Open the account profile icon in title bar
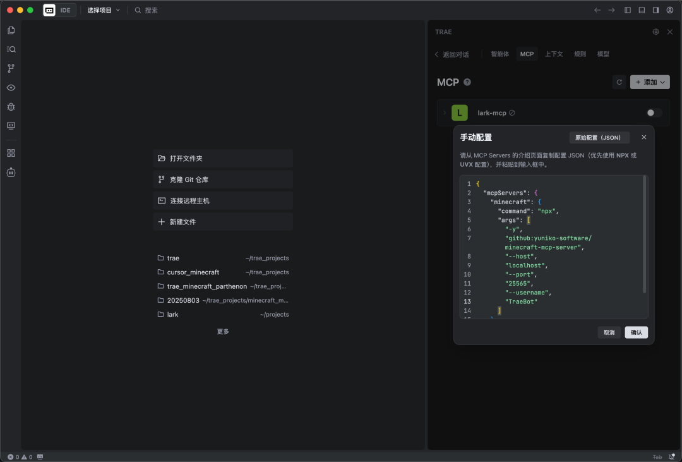The height and width of the screenshot is (462, 682). [670, 10]
